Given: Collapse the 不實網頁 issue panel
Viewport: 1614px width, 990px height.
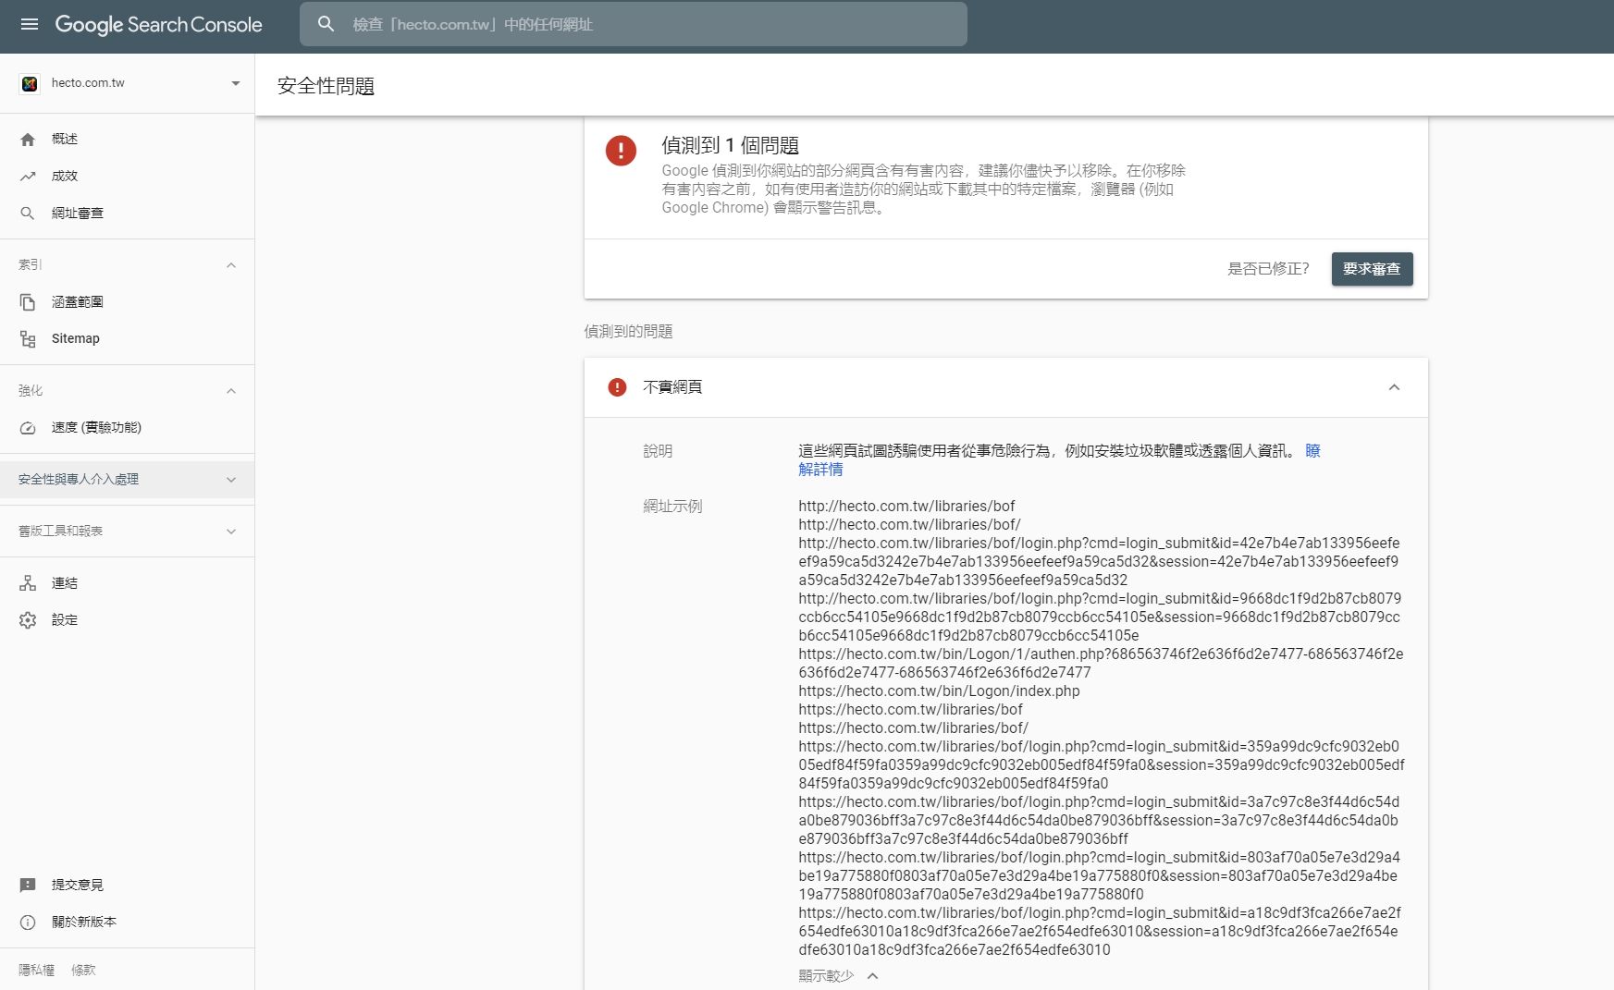Looking at the screenshot, I should point(1394,387).
